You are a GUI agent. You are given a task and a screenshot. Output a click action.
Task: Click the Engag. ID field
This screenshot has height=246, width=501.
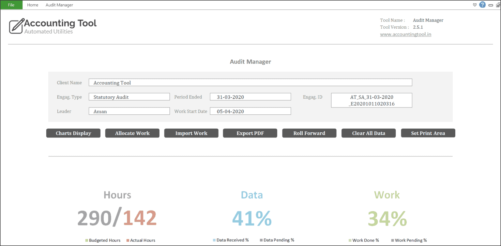(x=372, y=100)
